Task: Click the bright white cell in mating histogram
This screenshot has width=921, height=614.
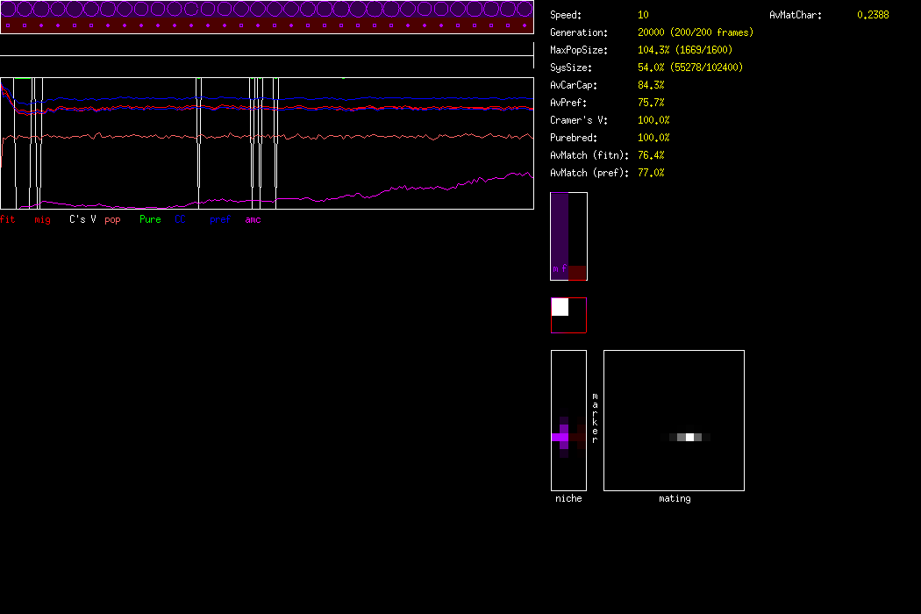Action: (690, 437)
